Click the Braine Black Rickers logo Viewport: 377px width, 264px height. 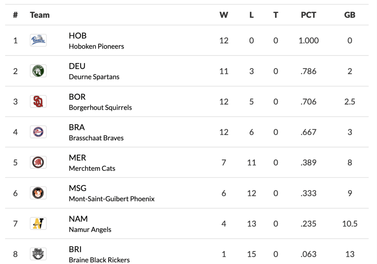[x=38, y=254]
